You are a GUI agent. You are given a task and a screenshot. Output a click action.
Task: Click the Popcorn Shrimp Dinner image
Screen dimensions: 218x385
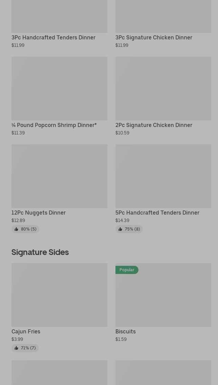(59, 88)
